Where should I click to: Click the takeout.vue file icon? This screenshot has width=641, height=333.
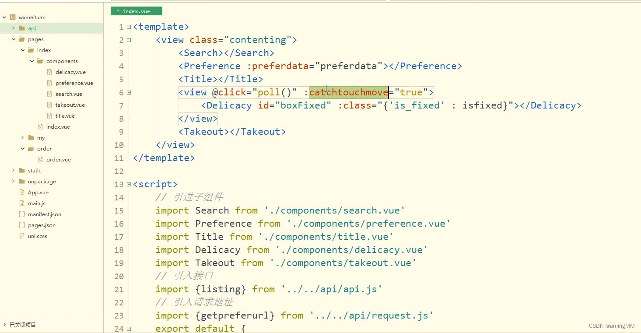point(49,105)
